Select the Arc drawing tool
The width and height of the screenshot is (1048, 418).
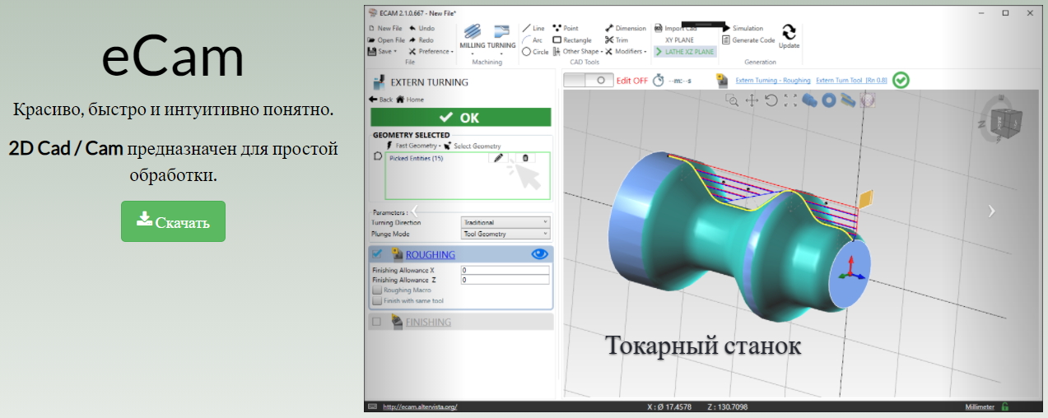tap(533, 39)
